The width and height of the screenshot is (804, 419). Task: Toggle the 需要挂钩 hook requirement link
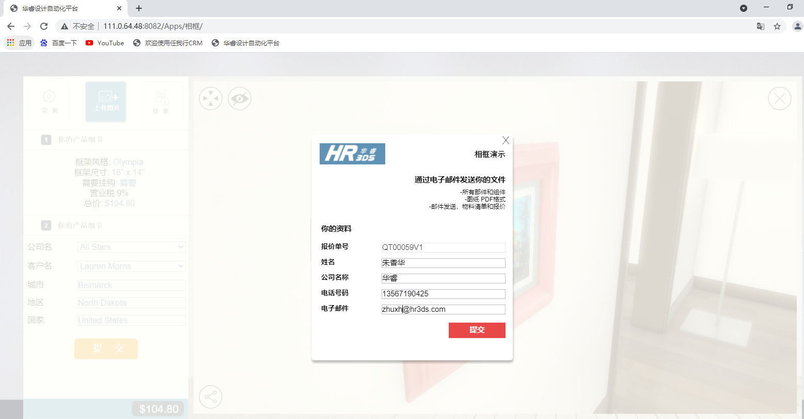(x=127, y=182)
